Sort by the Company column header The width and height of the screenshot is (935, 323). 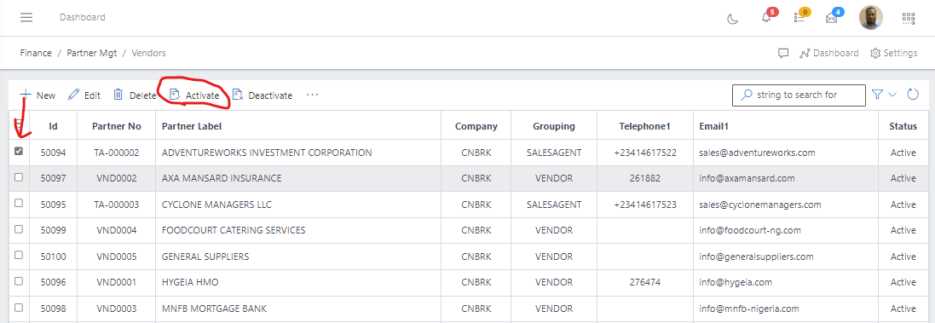(x=476, y=126)
